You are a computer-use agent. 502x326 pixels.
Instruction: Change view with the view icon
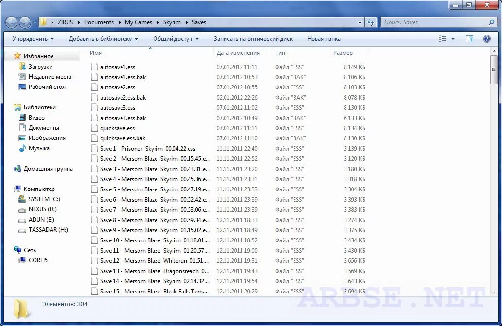click(442, 39)
